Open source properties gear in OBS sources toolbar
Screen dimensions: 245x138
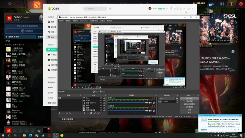(x=91, y=113)
